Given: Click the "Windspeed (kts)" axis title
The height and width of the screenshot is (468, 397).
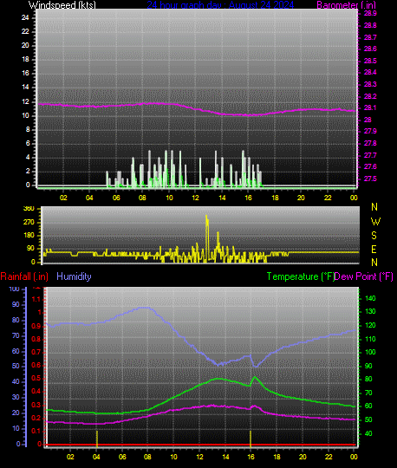Looking at the screenshot, I should click(x=62, y=5).
